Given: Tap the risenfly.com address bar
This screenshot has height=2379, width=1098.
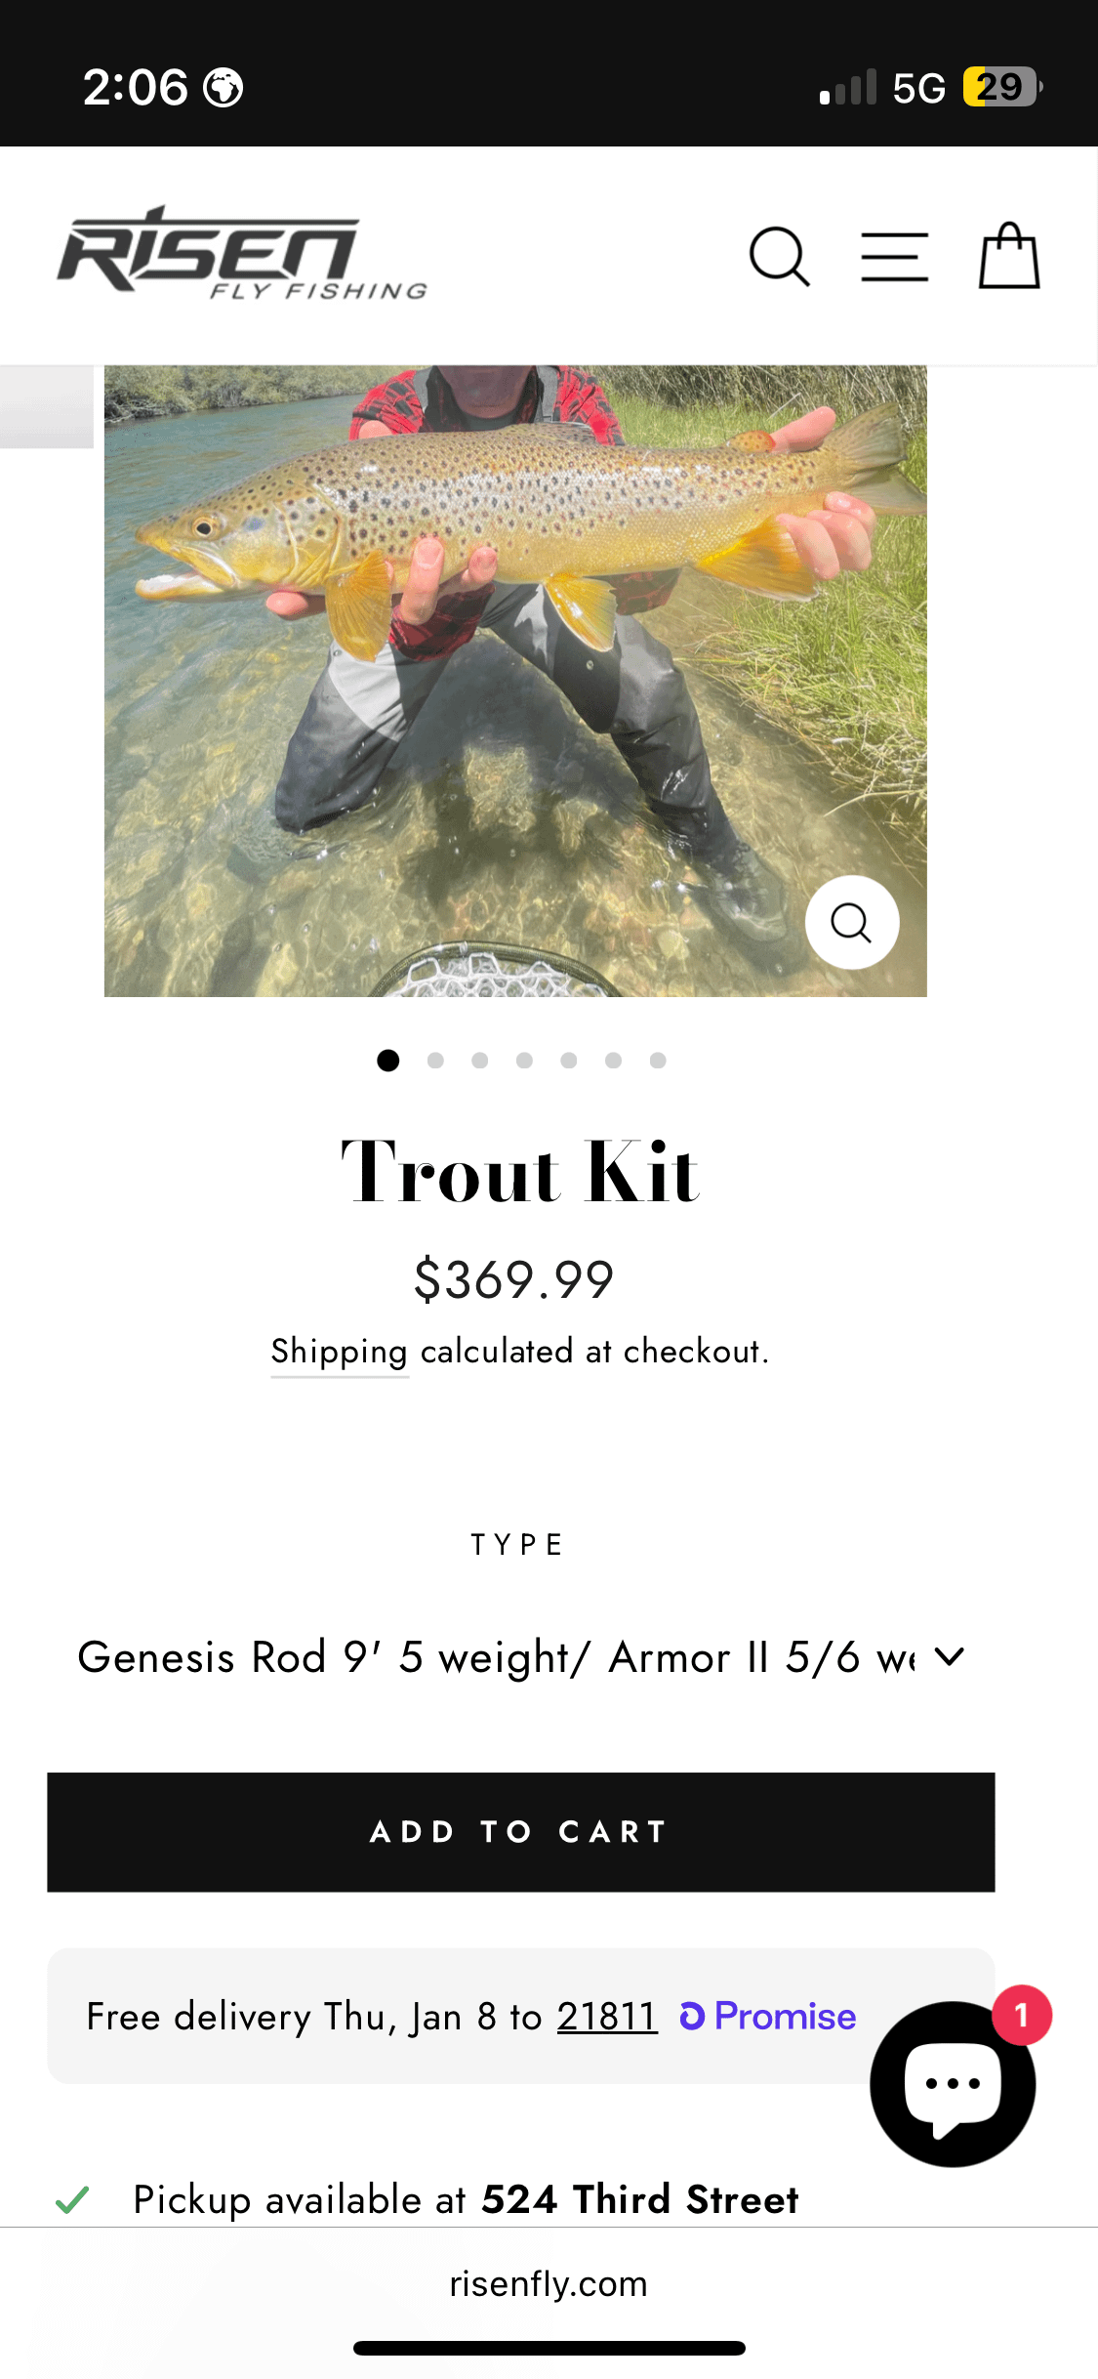Looking at the screenshot, I should point(549,2283).
